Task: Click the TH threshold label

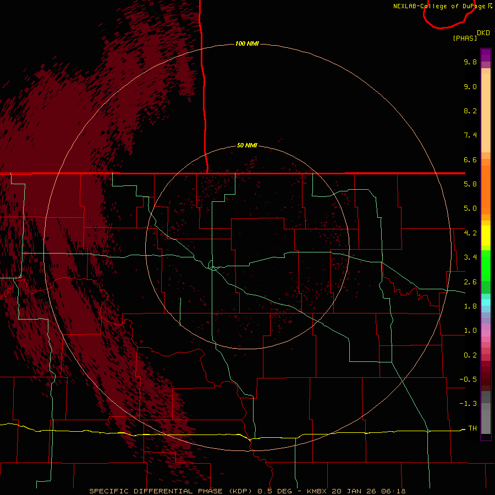Action: coord(472,428)
